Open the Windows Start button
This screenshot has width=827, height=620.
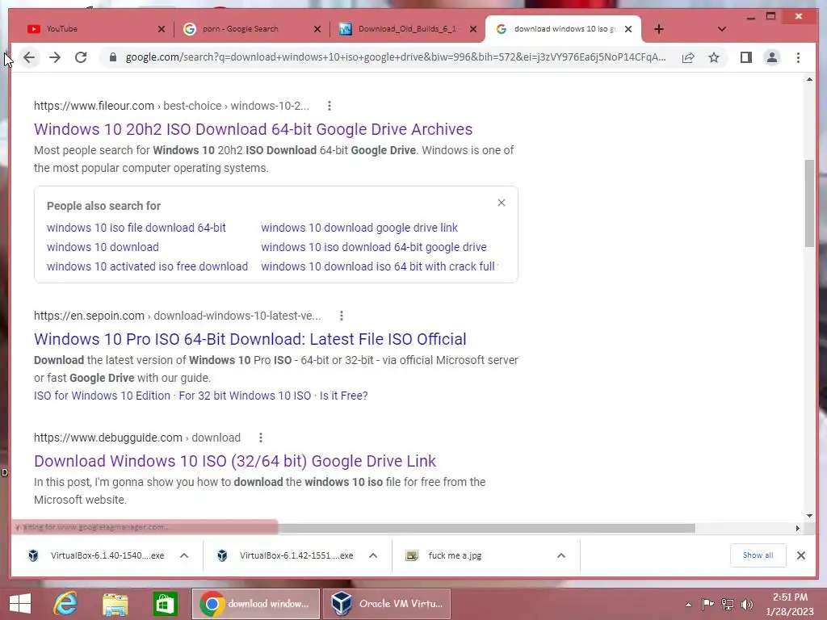tap(20, 604)
